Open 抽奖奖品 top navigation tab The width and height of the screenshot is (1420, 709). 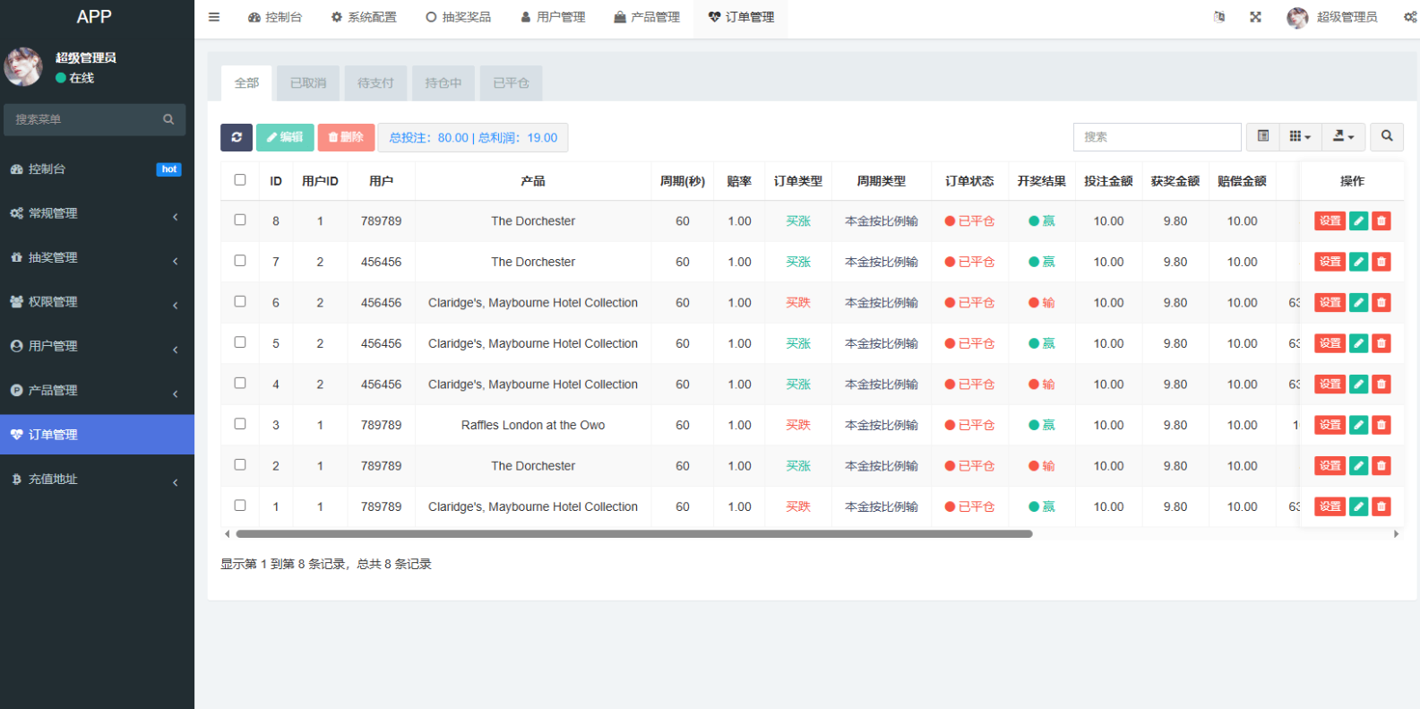tap(459, 17)
